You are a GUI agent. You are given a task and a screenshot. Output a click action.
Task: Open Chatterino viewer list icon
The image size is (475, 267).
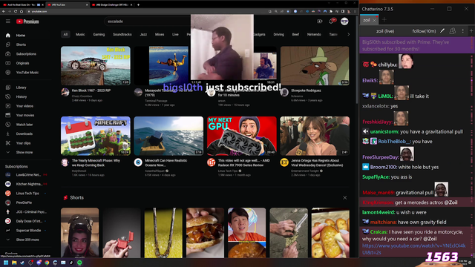pyautogui.click(x=452, y=31)
